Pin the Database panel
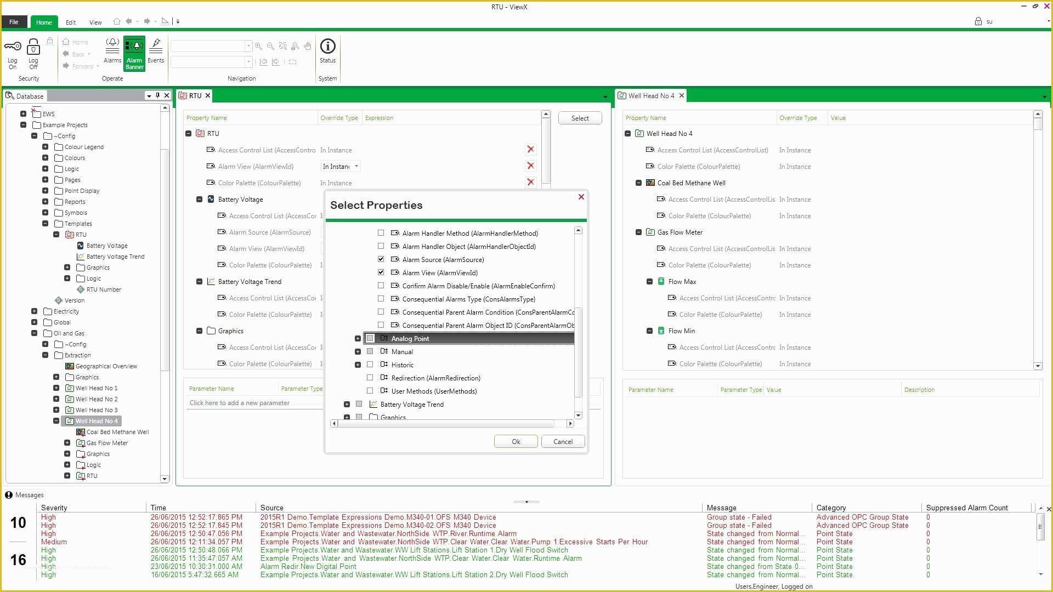 pos(157,95)
